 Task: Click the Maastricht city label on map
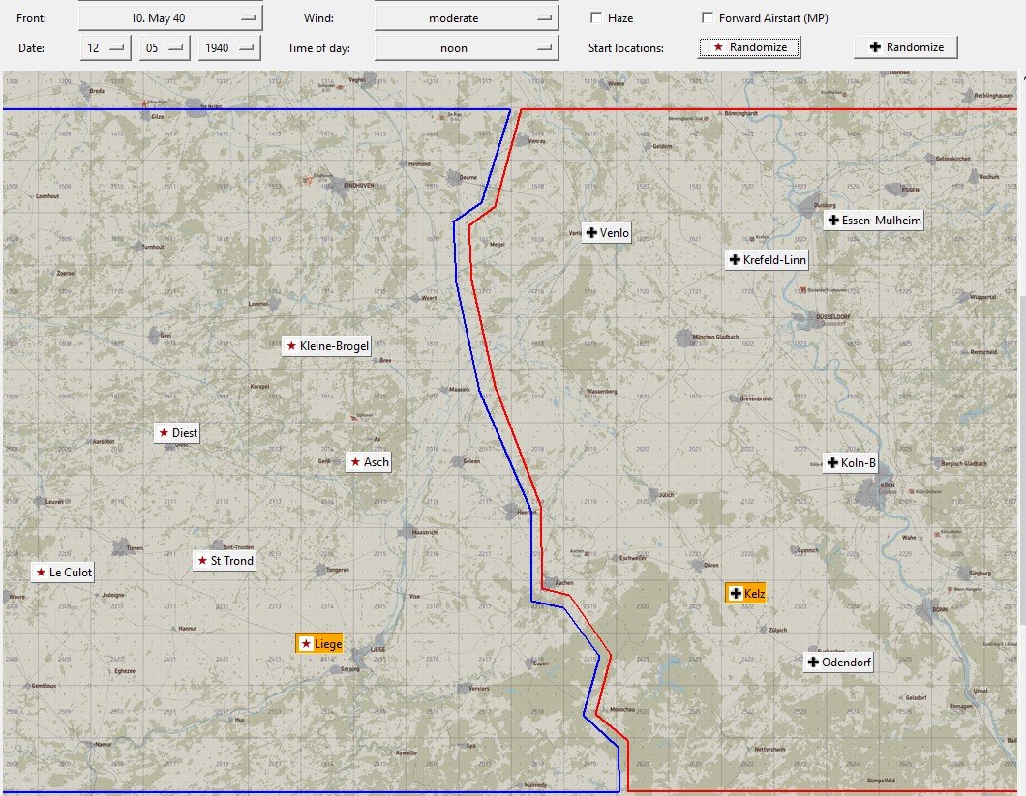click(425, 532)
